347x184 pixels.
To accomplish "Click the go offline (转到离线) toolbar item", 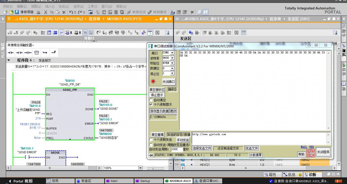I will (x=157, y=12).
